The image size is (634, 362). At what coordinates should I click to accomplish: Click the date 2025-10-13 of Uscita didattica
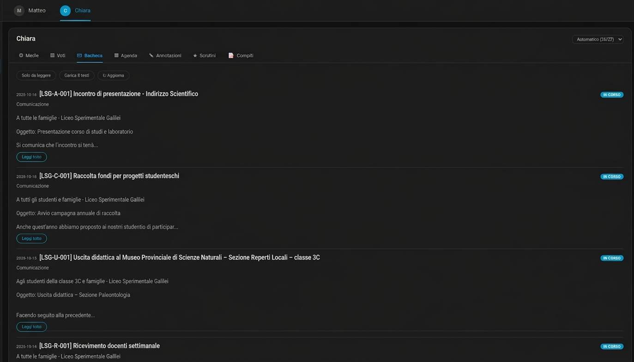26,258
